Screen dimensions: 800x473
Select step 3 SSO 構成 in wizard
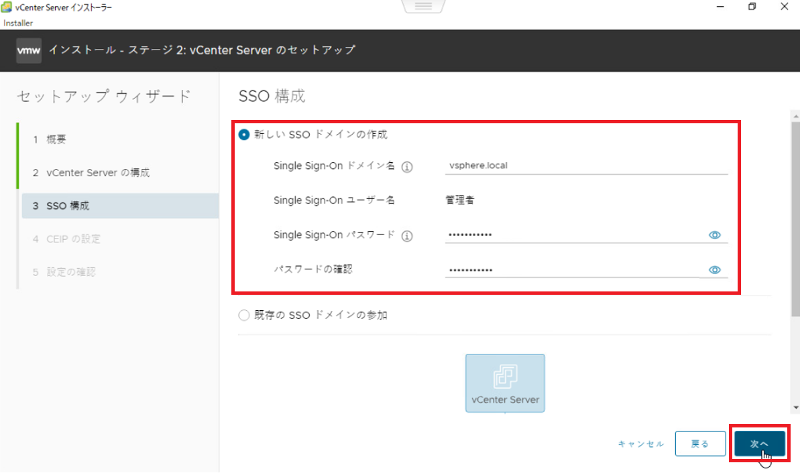[x=67, y=206]
